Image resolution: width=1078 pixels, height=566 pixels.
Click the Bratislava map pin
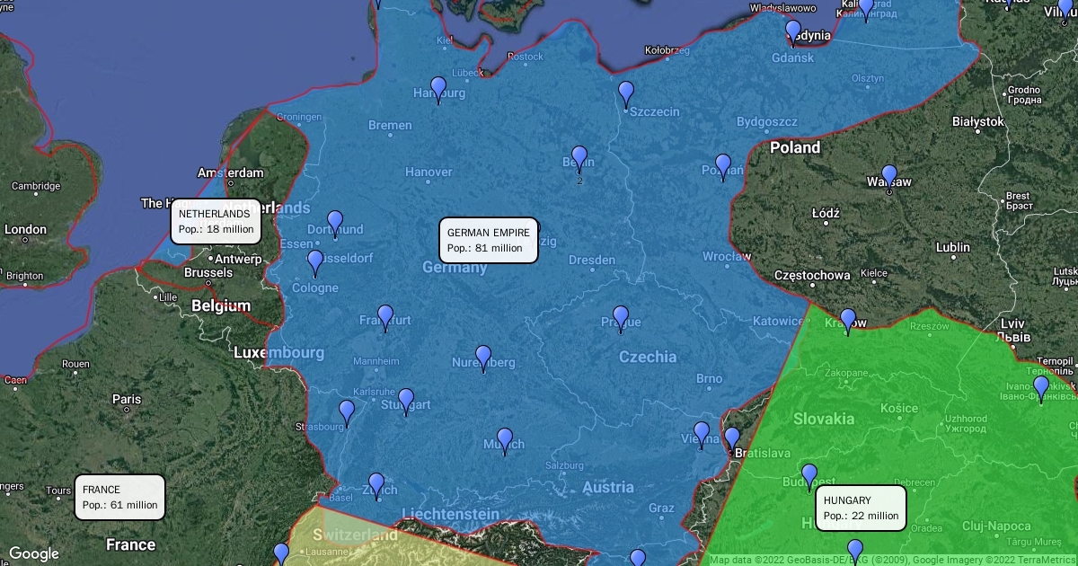[x=732, y=440]
